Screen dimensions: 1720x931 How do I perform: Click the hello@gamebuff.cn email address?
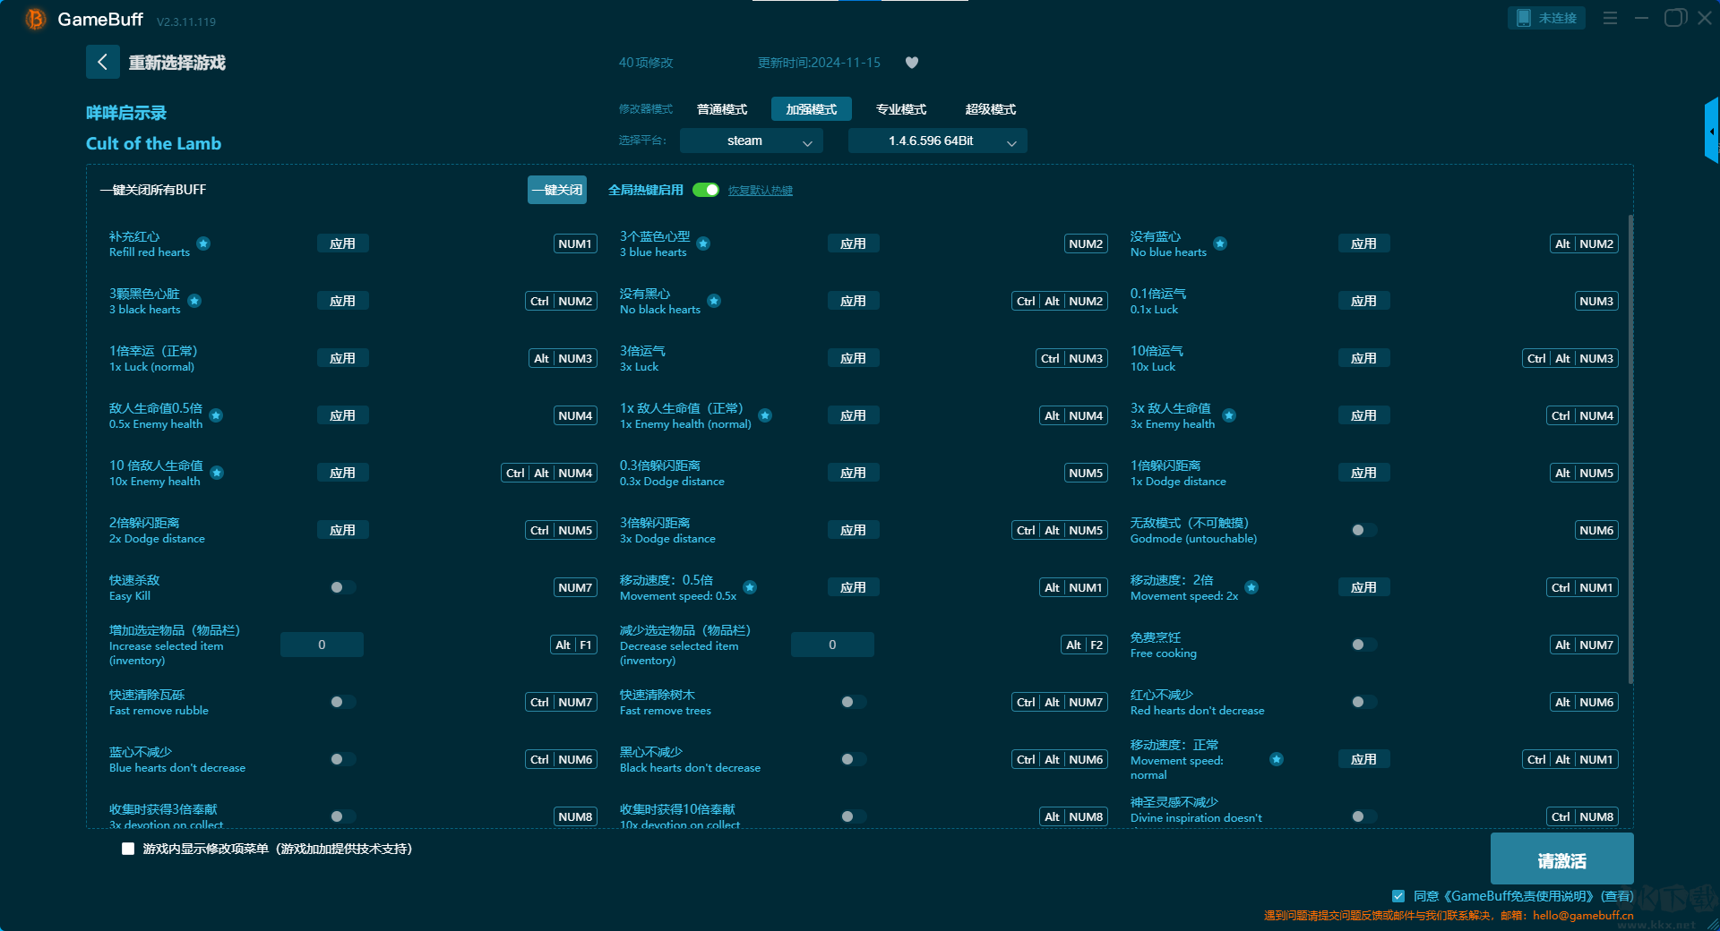(x=1583, y=915)
